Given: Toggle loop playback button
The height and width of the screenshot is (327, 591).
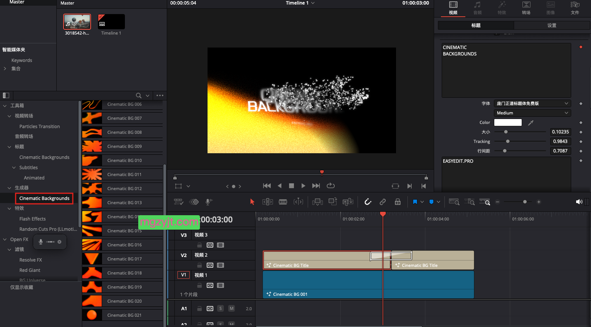Looking at the screenshot, I should point(331,186).
